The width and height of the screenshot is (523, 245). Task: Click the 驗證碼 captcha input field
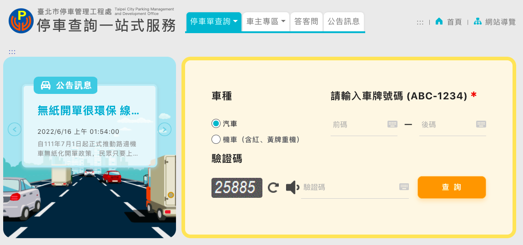coord(350,187)
